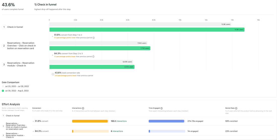Click info icon beside Step 2 to 3 comparison
The image size is (277, 140).
[x=93, y=57]
